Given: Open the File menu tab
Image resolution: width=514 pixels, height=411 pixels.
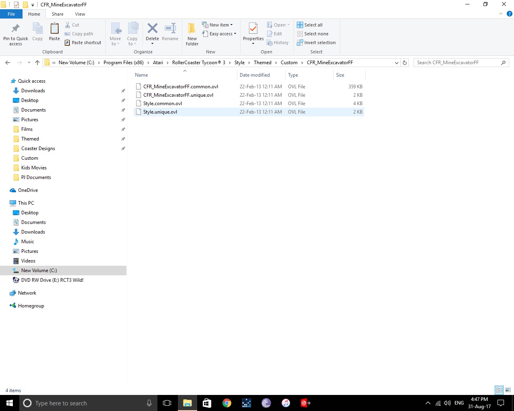Looking at the screenshot, I should pyautogui.click(x=11, y=14).
